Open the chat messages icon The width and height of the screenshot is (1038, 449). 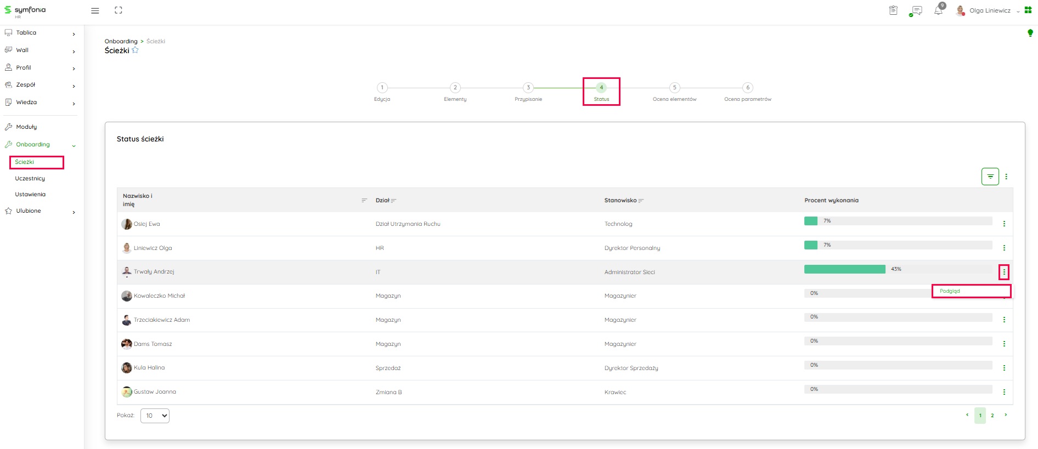[916, 10]
